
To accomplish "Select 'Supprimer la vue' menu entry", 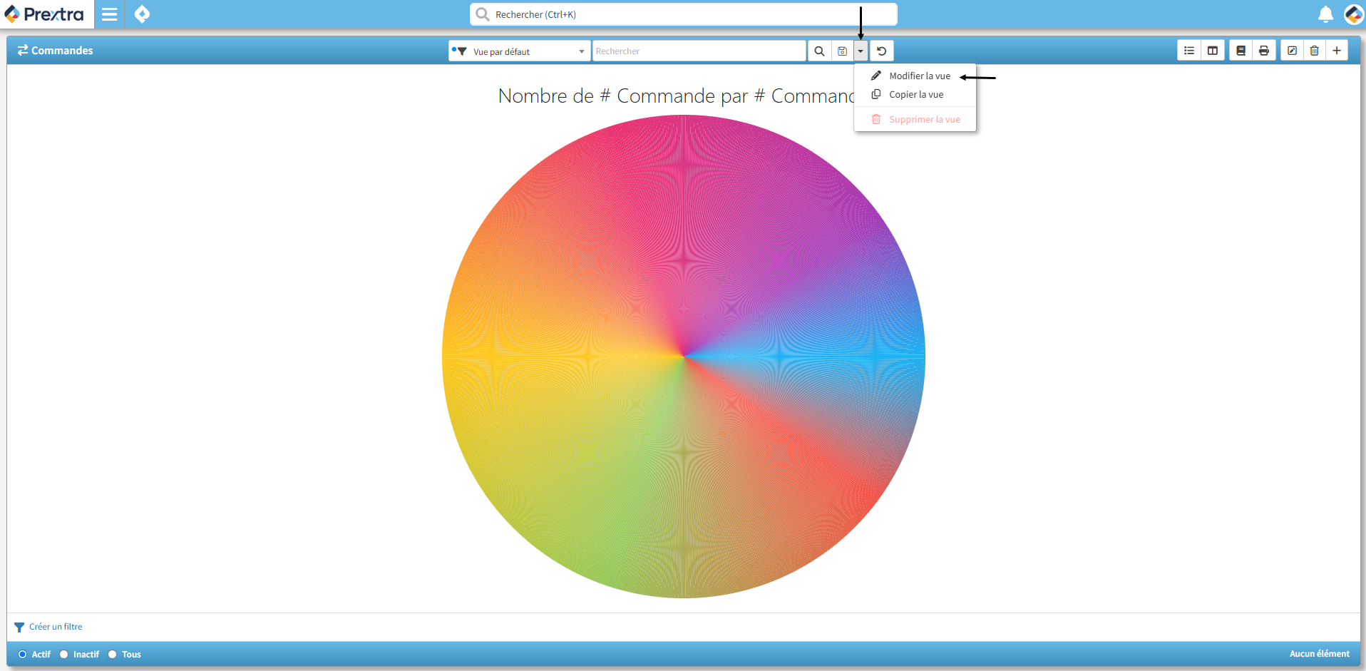I will pyautogui.click(x=915, y=119).
